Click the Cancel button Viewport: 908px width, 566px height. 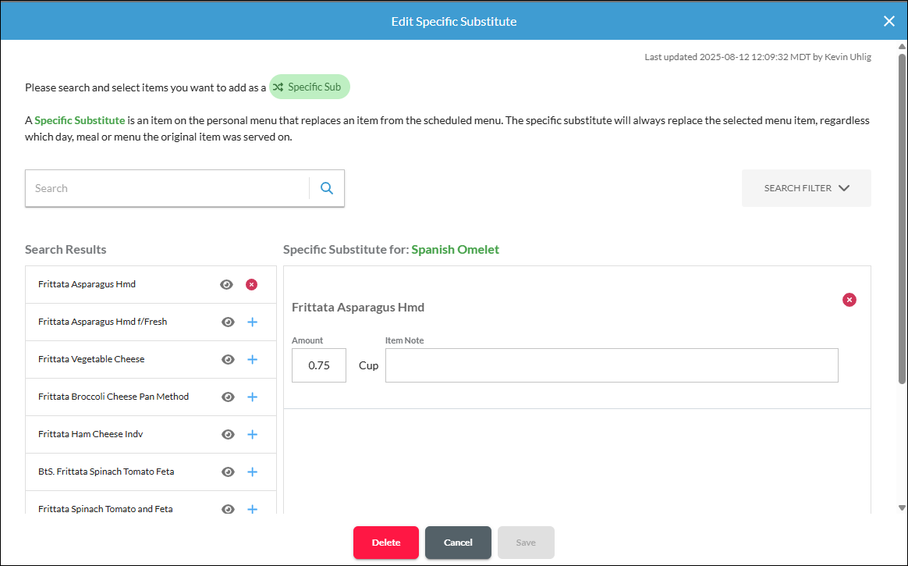(x=458, y=543)
